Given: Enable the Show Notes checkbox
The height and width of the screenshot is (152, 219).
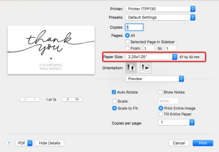Looking at the screenshot, I should [160, 92].
